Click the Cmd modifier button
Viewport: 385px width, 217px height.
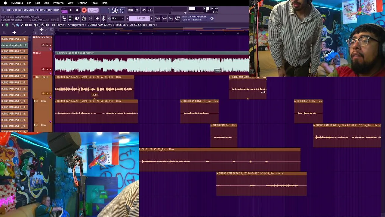164,18
